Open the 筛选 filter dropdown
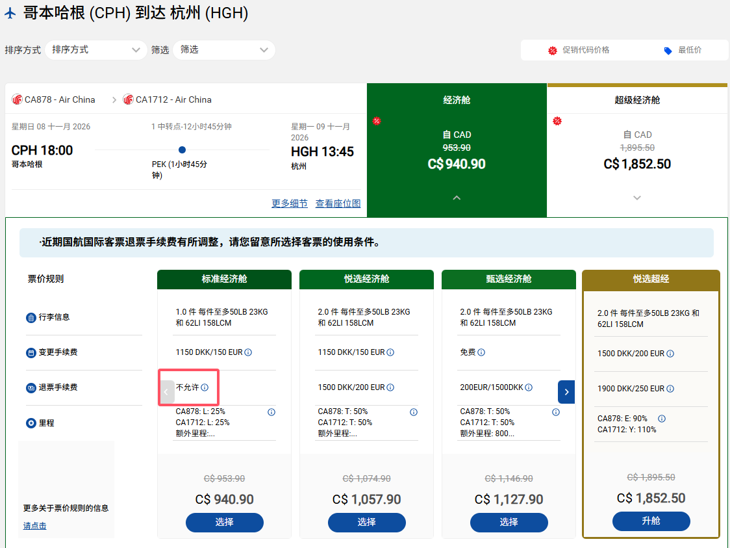Image resolution: width=730 pixels, height=548 pixels. [x=224, y=50]
